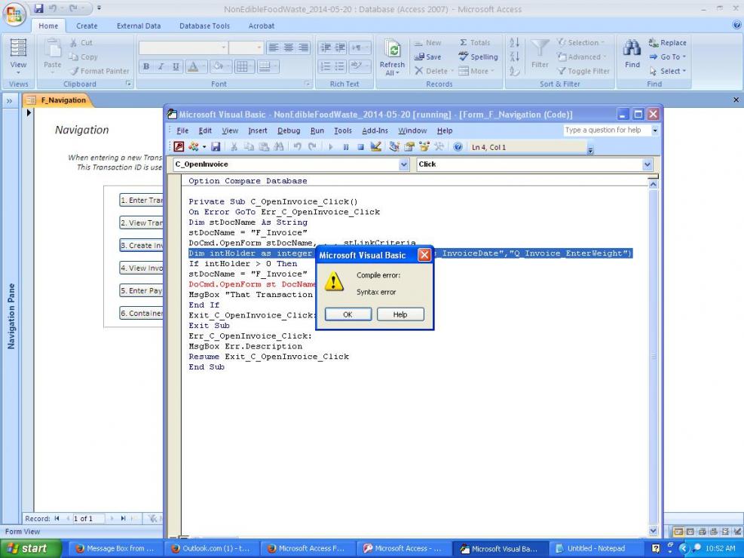Click the '5. Enter Pay' form button
This screenshot has height=558, width=744.
(x=141, y=291)
